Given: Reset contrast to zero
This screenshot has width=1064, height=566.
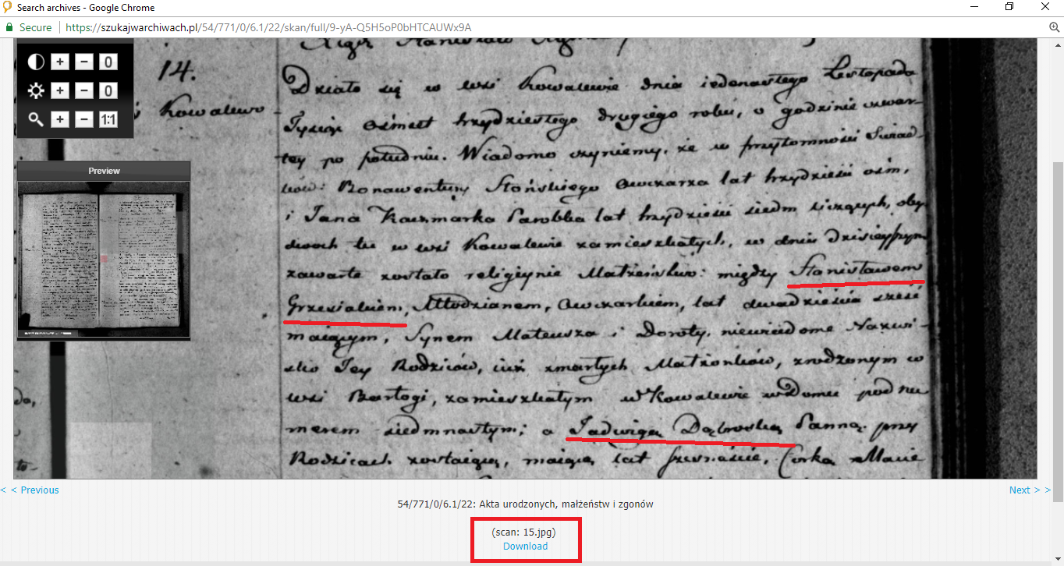Looking at the screenshot, I should point(108,62).
